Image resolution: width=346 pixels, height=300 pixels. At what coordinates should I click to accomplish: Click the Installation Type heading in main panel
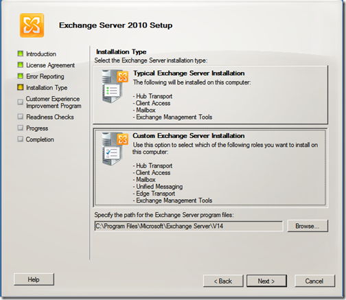point(122,52)
